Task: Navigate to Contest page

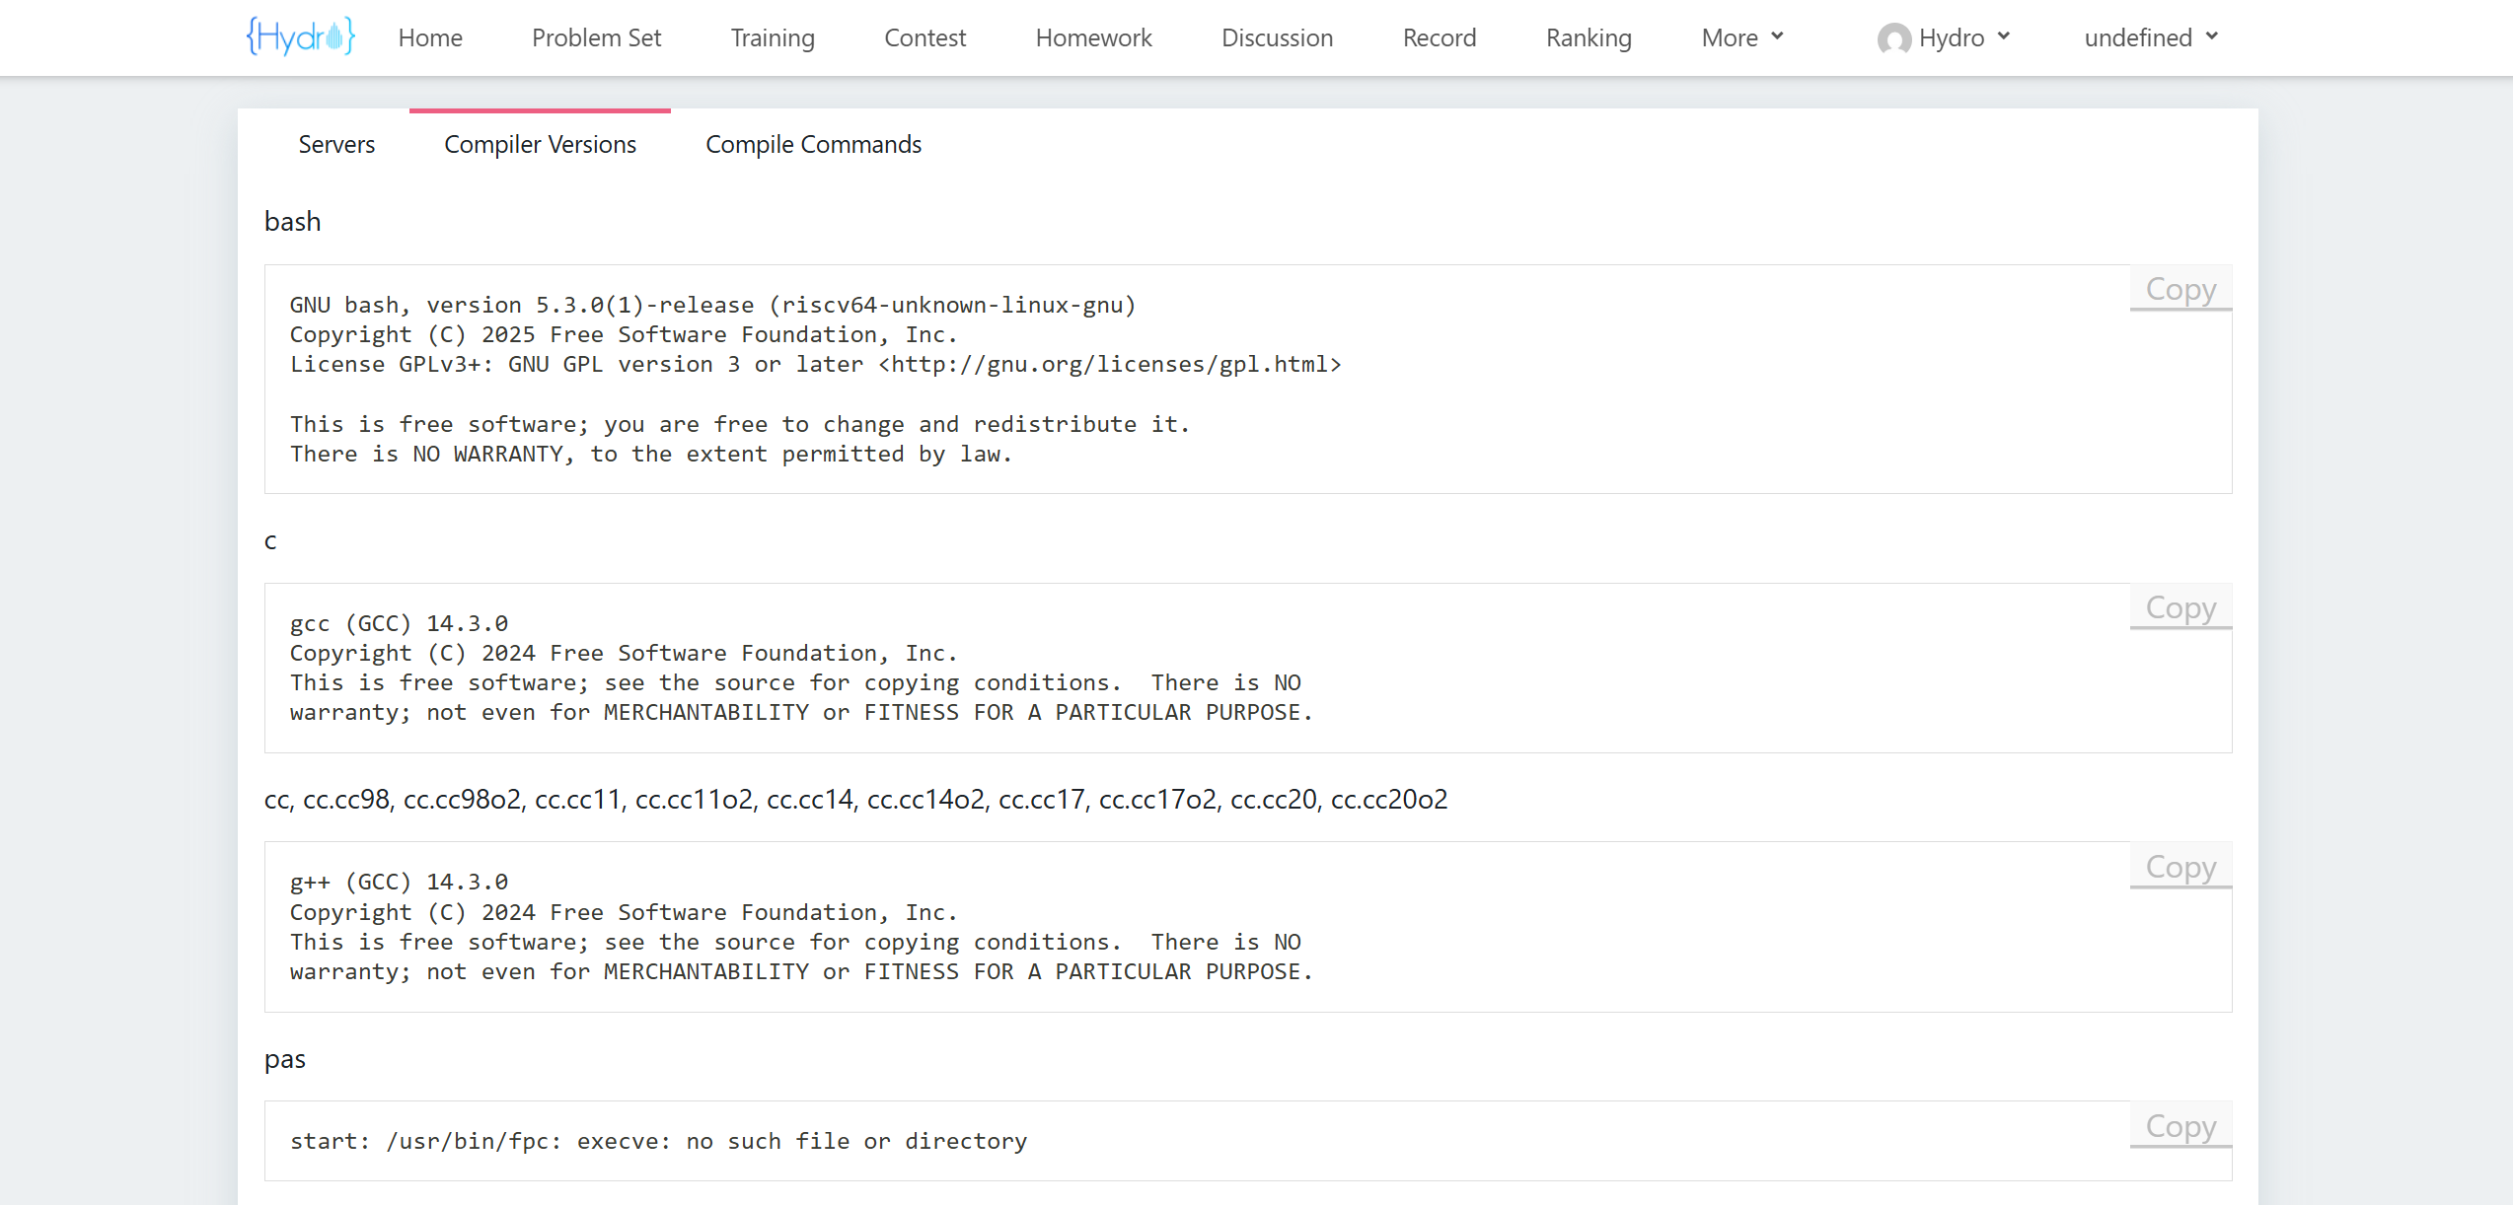Action: tap(924, 37)
